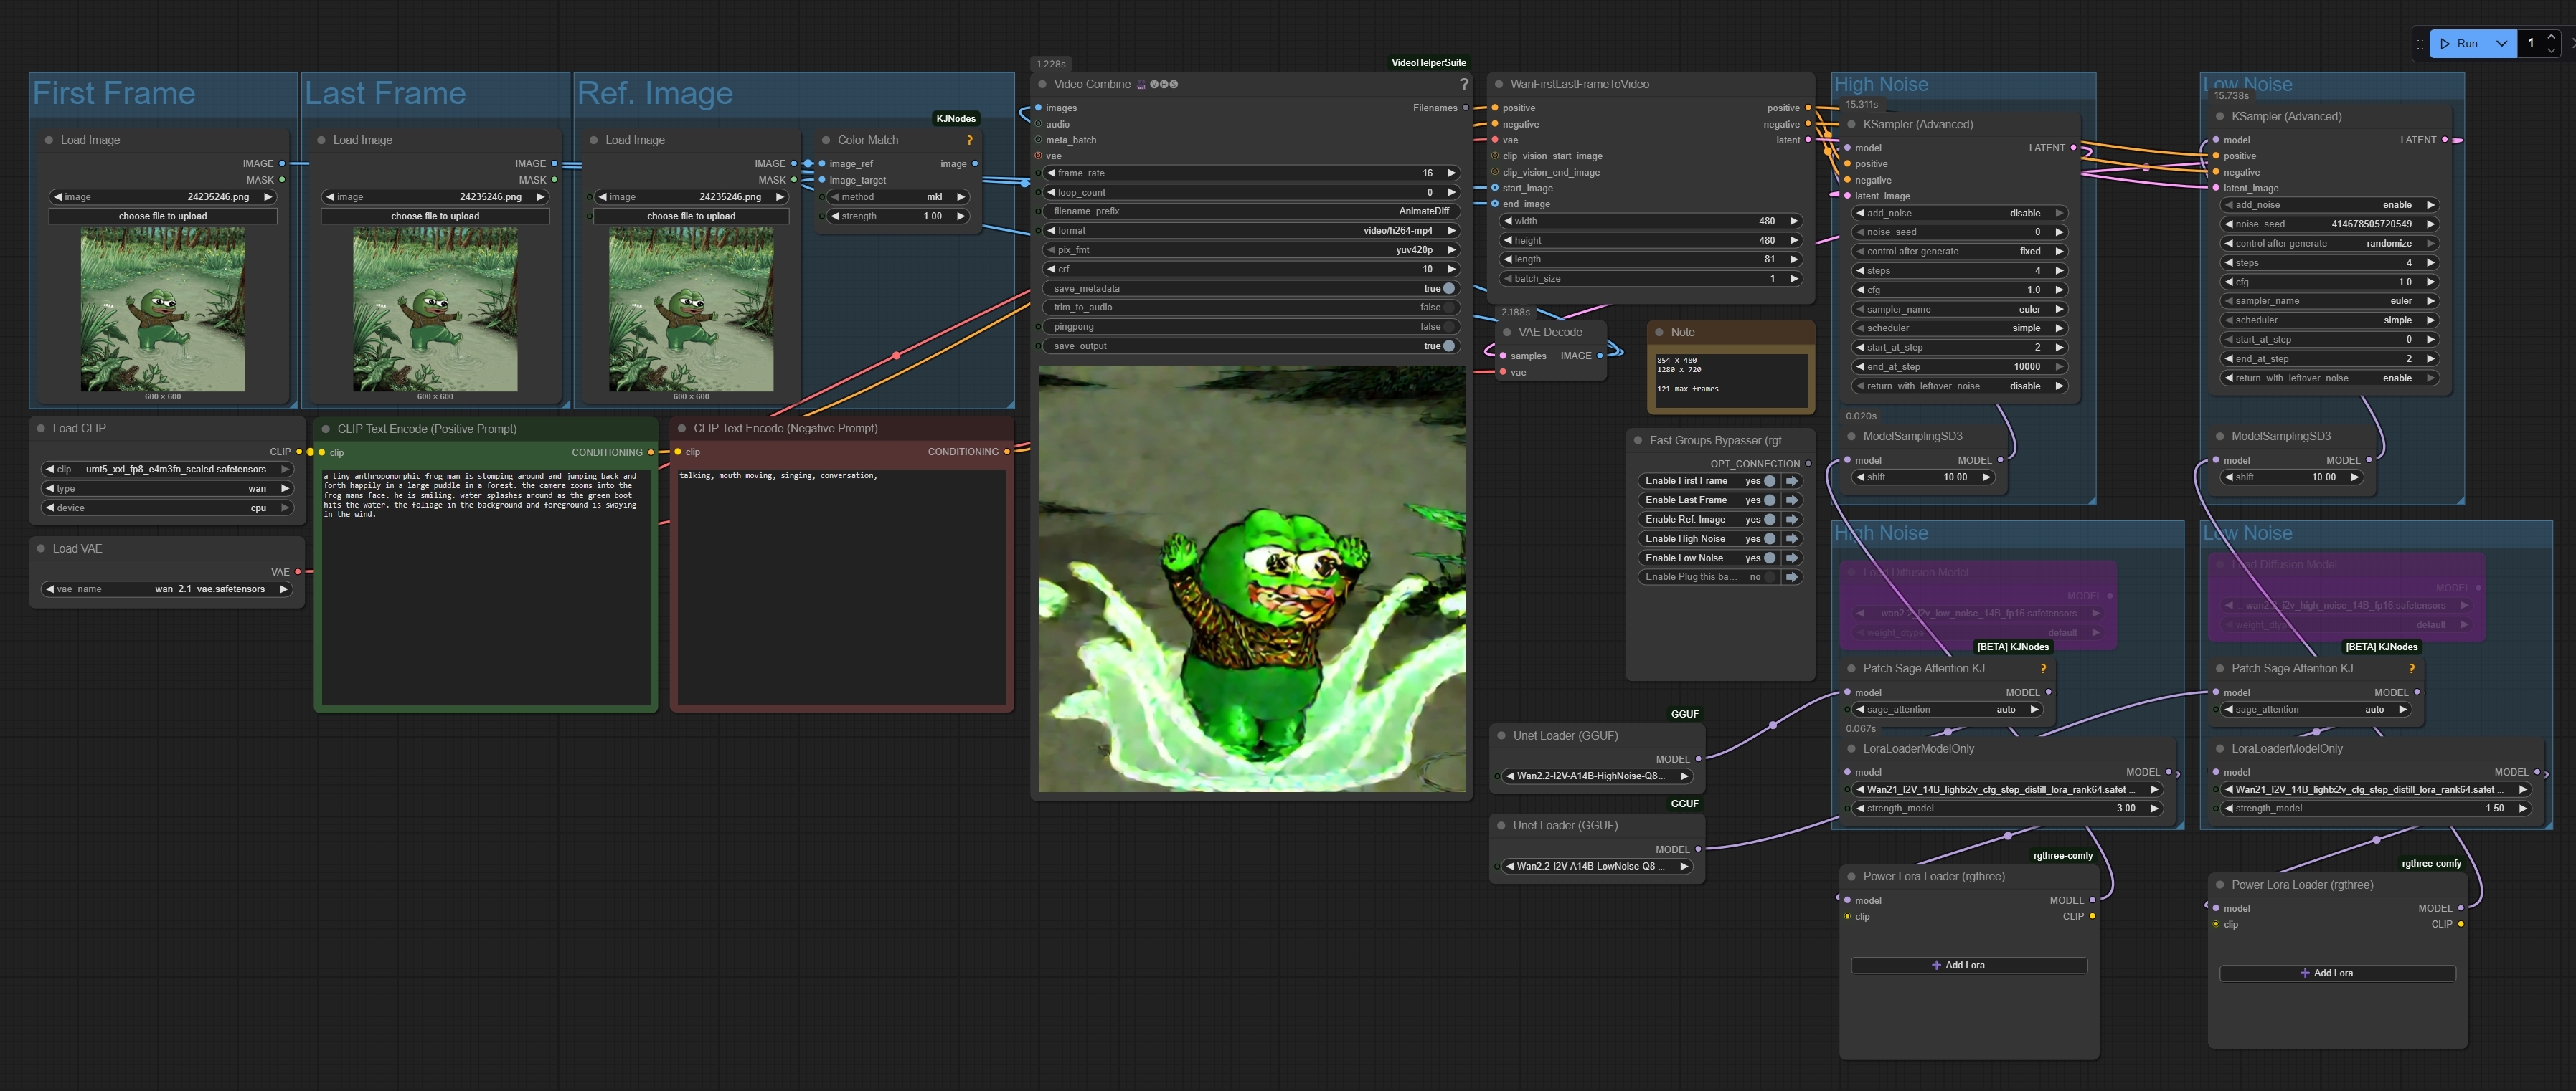This screenshot has height=1091, width=2576.
Task: Open High Noise sampler_name dropdown
Action: (1959, 309)
